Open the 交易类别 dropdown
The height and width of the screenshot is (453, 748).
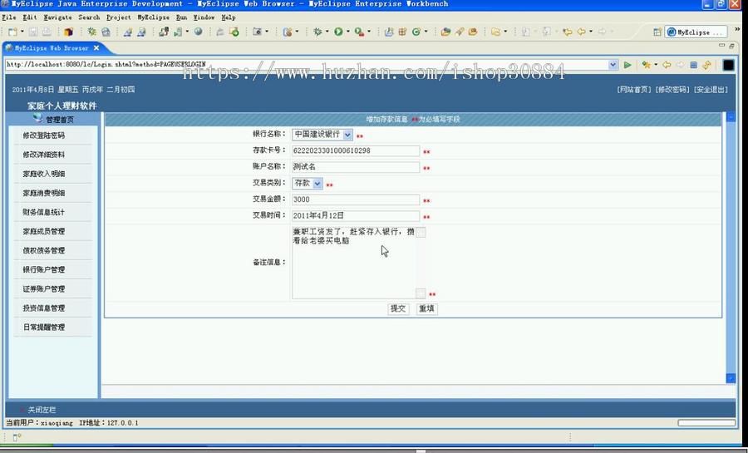click(x=317, y=184)
